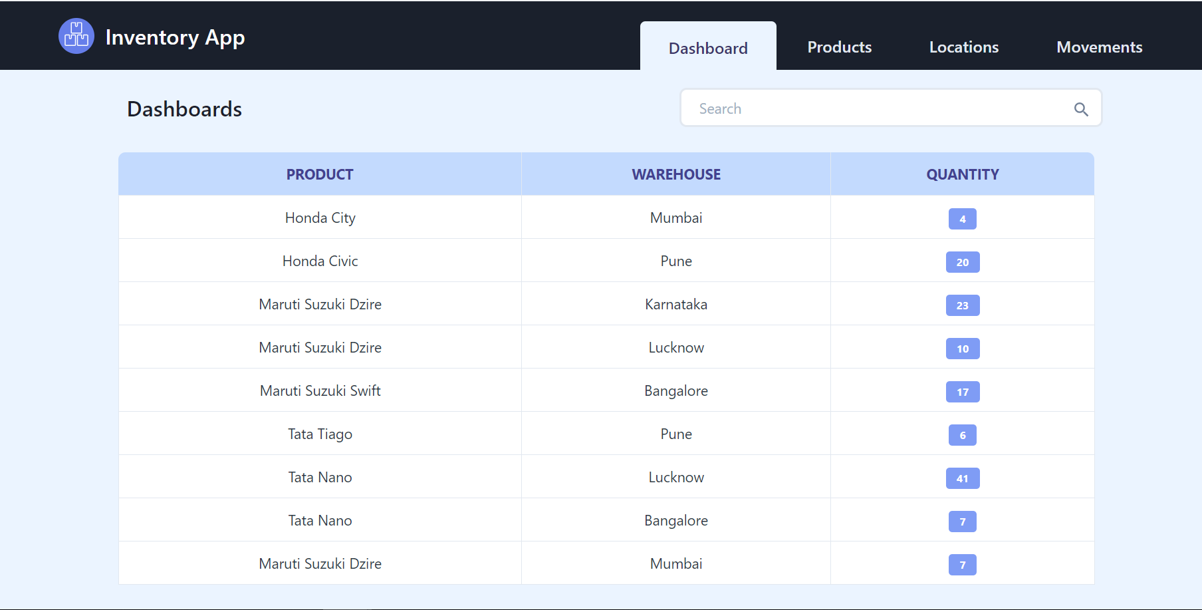Viewport: 1202px width, 610px height.
Task: Click Maruti Suzuki Dzire in the Karnataka row
Action: coord(320,304)
